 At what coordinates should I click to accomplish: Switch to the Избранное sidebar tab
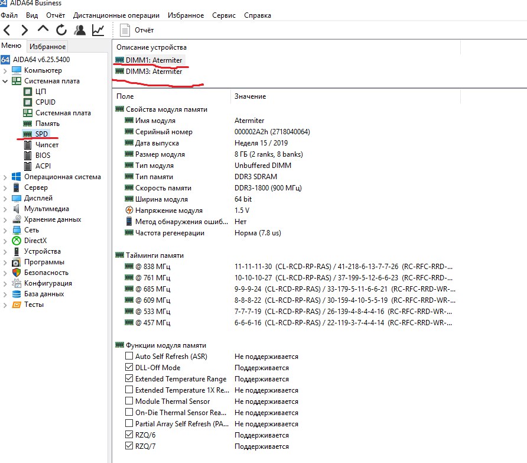47,46
